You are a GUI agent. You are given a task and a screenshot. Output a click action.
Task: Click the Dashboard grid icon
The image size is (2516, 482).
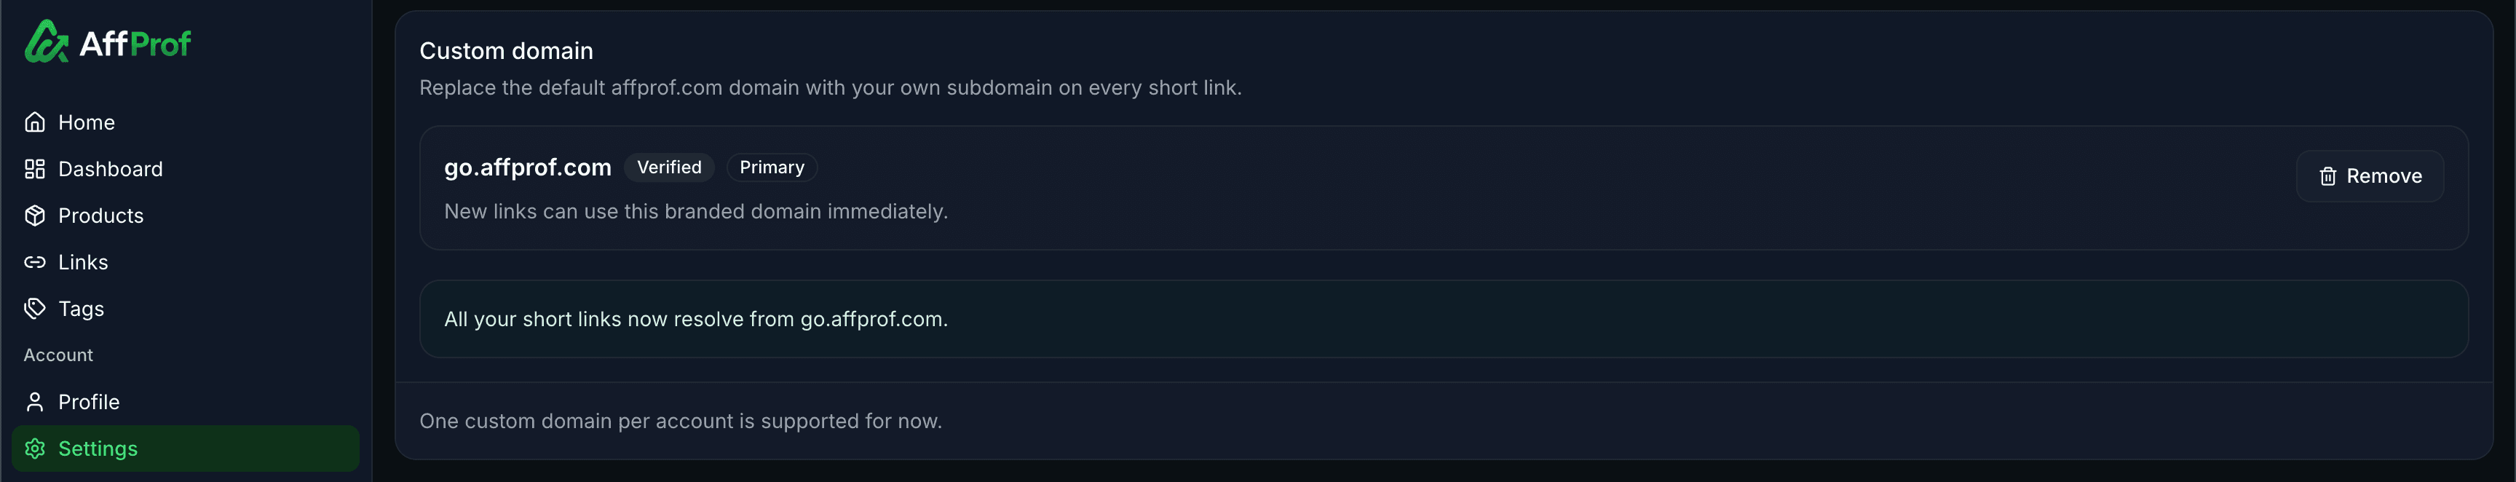tap(35, 168)
